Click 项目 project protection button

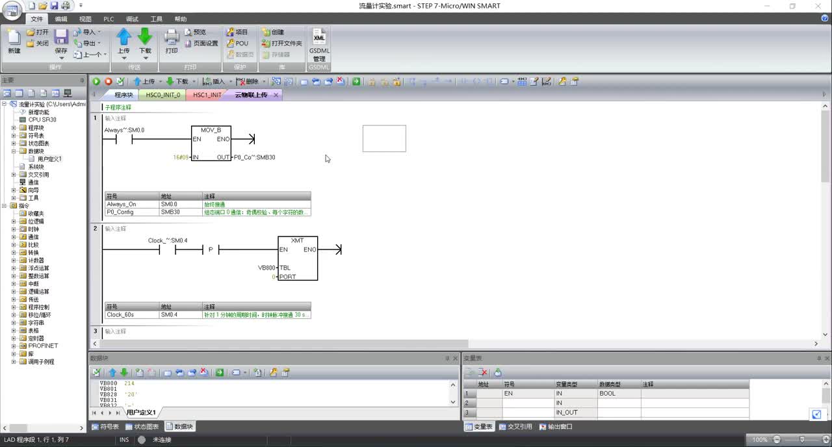click(237, 32)
